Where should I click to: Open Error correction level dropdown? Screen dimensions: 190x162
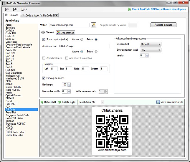pyautogui.click(x=159, y=50)
